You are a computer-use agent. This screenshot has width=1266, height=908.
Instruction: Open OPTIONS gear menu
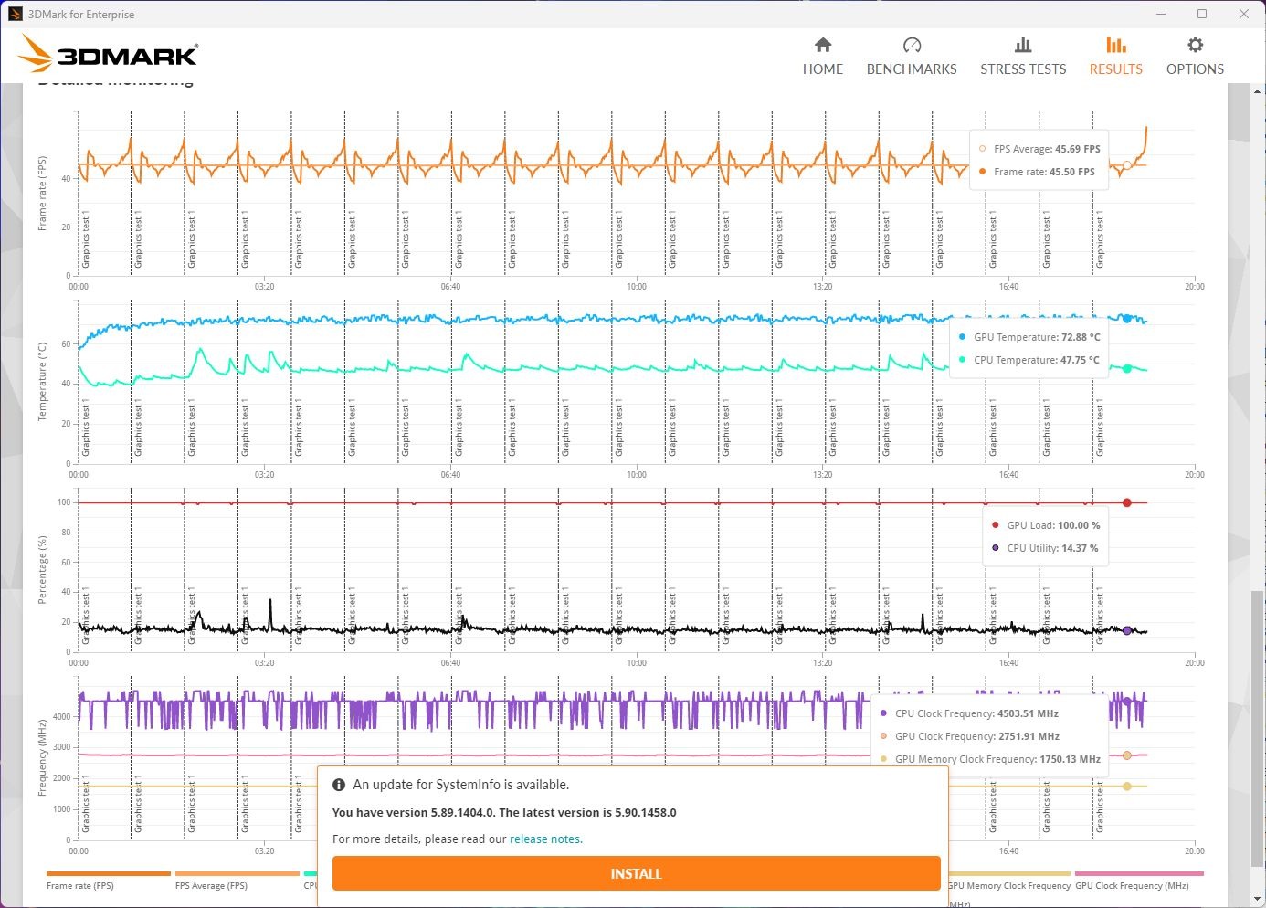pyautogui.click(x=1195, y=57)
